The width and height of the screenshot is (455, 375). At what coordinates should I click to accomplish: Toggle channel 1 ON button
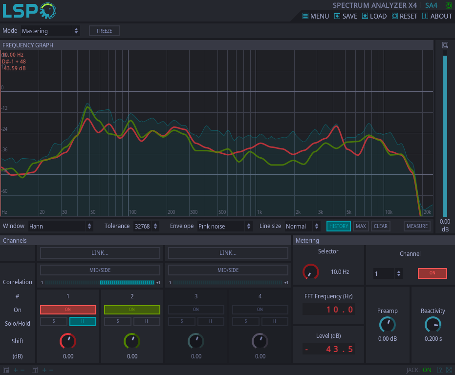point(68,310)
